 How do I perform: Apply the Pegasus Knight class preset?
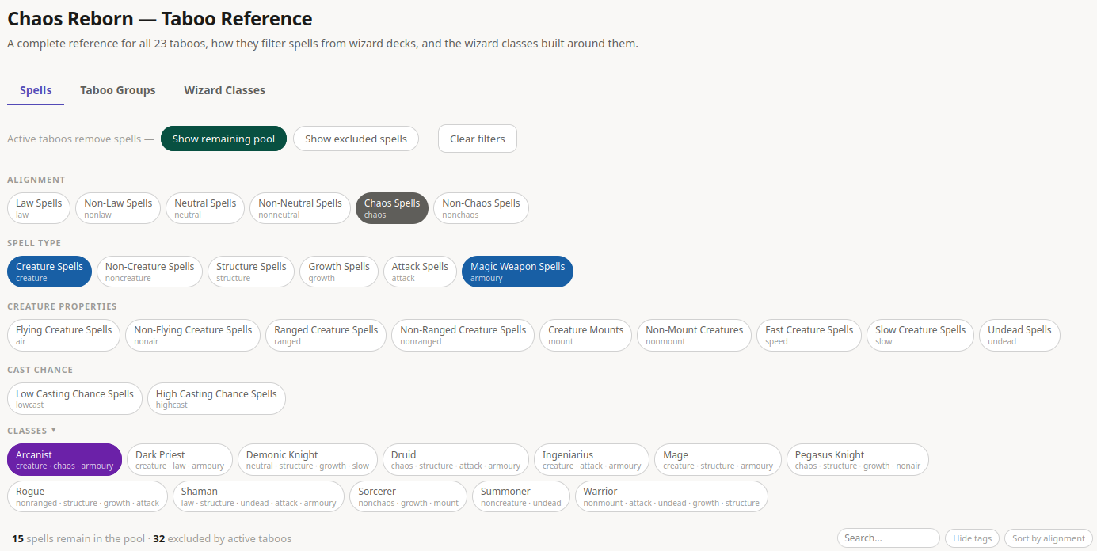point(858,460)
